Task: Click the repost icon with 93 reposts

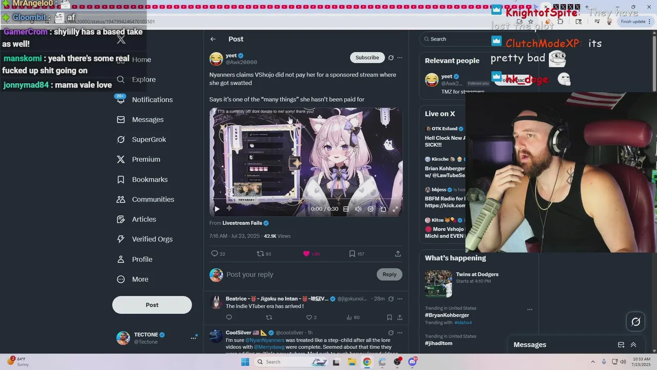Action: pyautogui.click(x=260, y=254)
